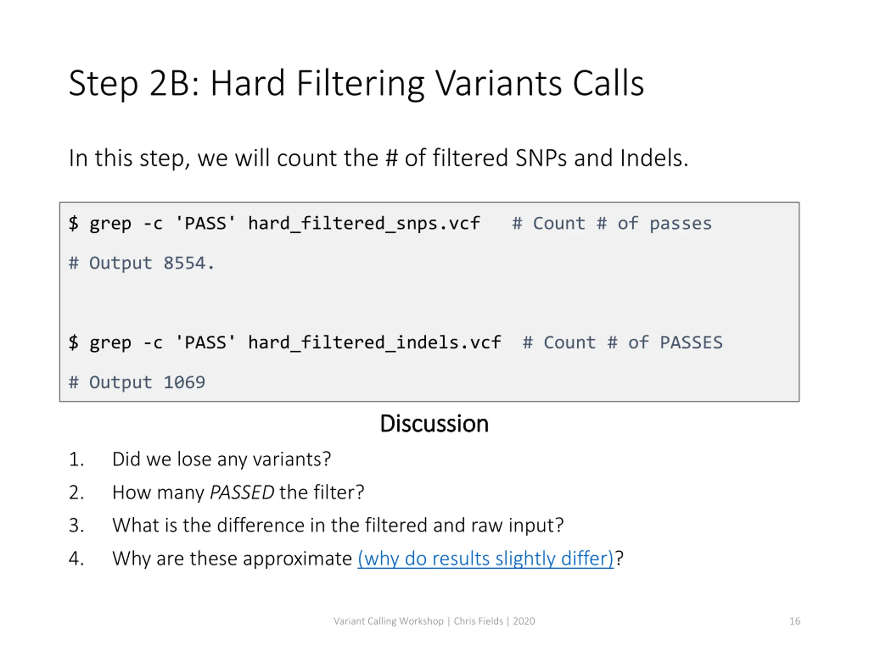Click discussion item 'Did we lose any variants?'
Viewport: 869px width, 651px height.
pyautogui.click(x=222, y=459)
